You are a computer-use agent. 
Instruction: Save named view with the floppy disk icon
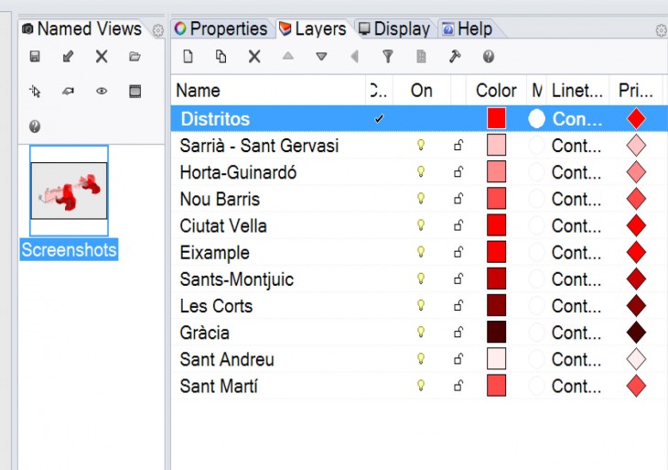[35, 57]
